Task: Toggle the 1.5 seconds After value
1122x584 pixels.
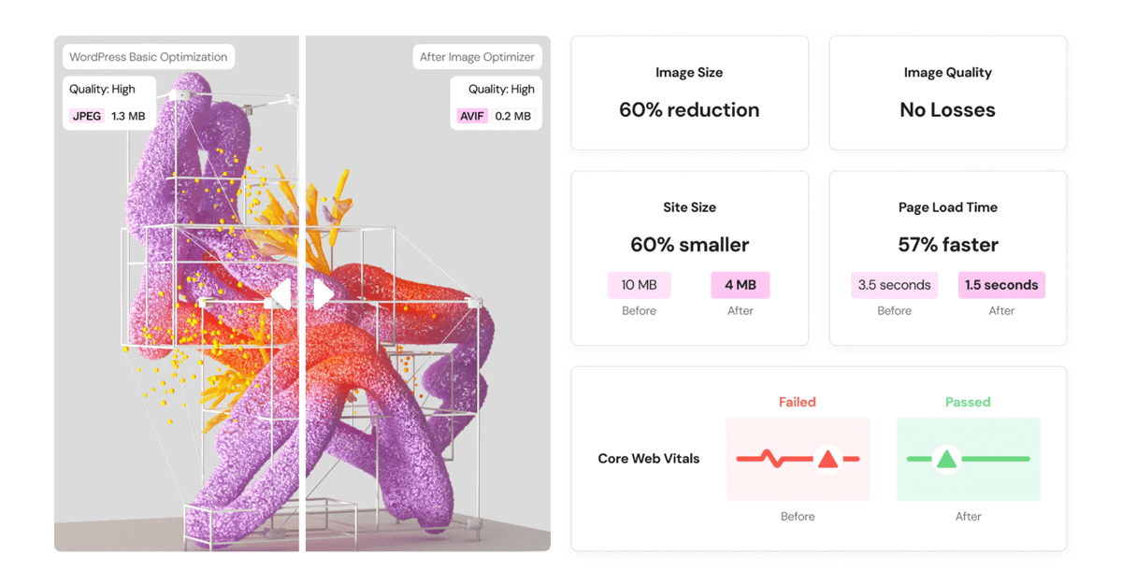Action: tap(1001, 285)
